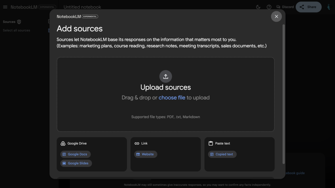Choose the Copied text option
335x188 pixels.
point(222,154)
